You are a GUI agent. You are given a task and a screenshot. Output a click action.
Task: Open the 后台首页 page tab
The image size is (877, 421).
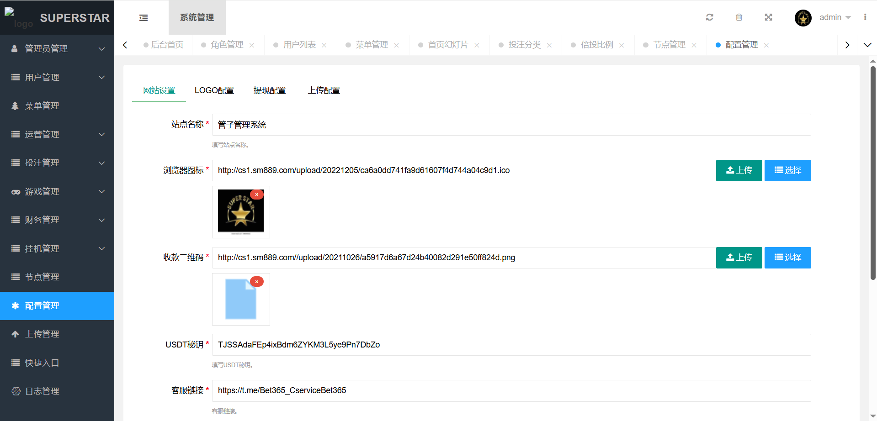click(x=163, y=45)
